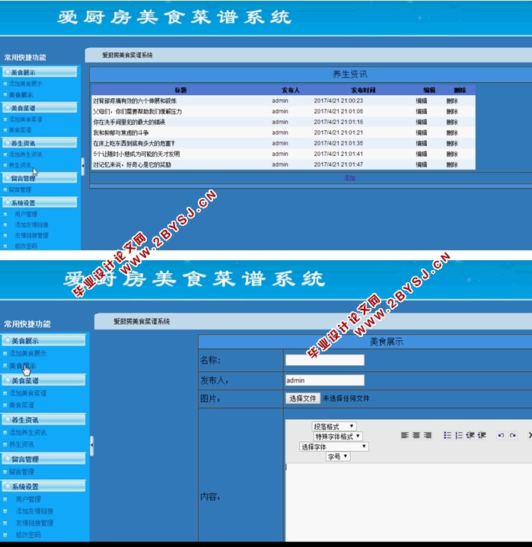
Task: Open the 选择字体 font dropdown
Action: [333, 447]
